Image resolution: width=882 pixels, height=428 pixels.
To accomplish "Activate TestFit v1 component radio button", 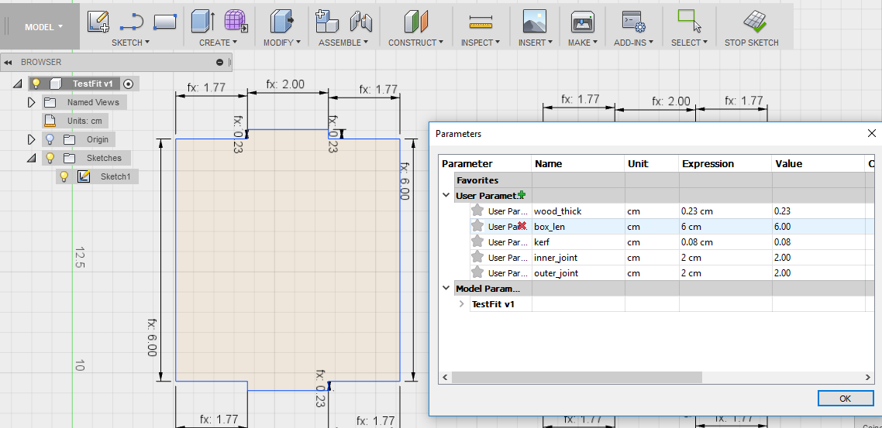I will tap(129, 84).
